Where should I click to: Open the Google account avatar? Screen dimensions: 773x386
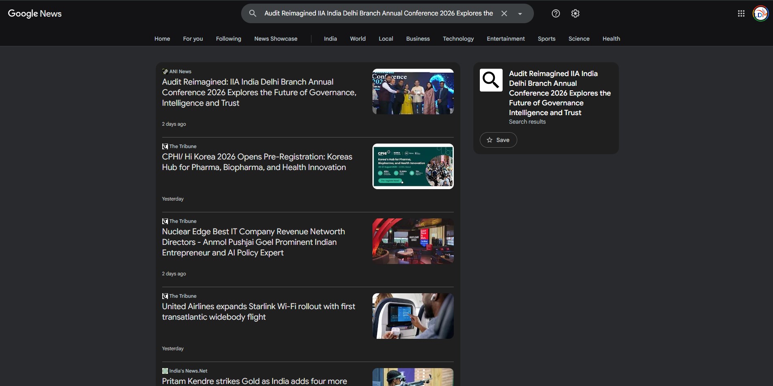click(x=760, y=13)
